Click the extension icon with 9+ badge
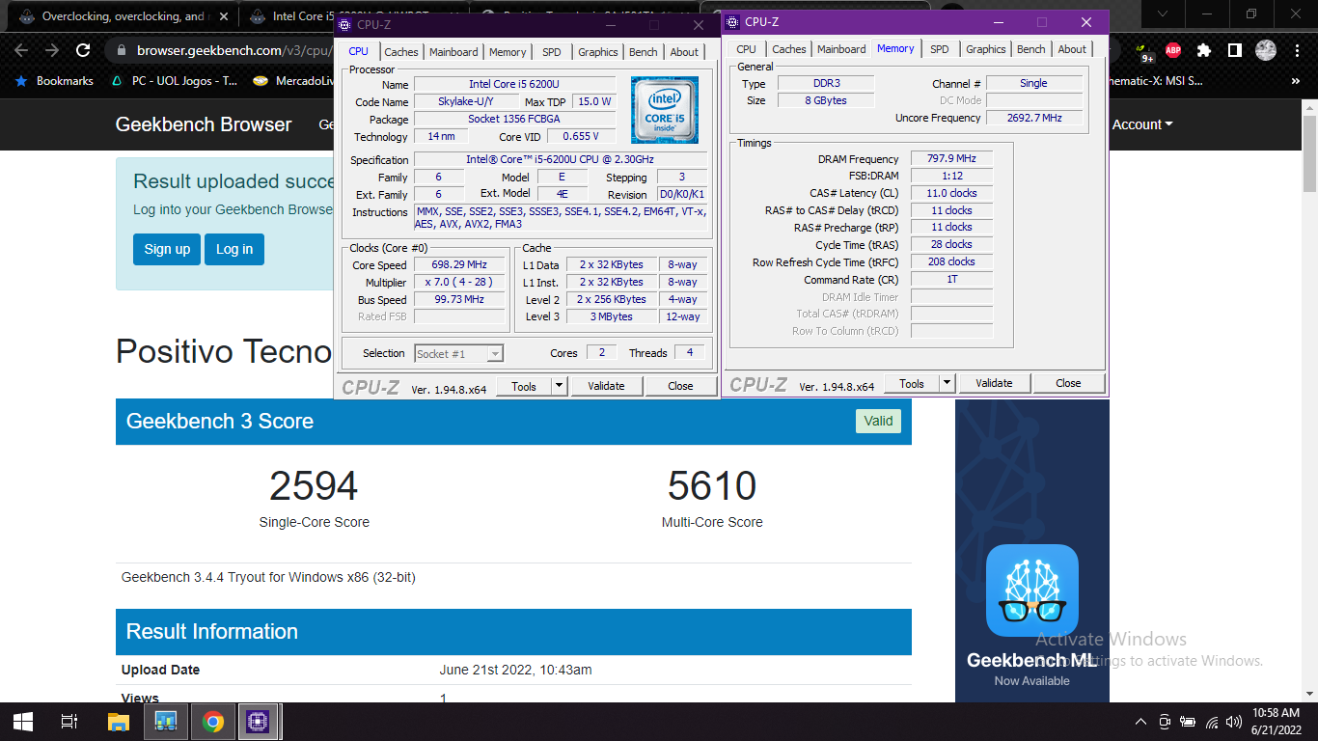The height and width of the screenshot is (741, 1318). (1144, 52)
